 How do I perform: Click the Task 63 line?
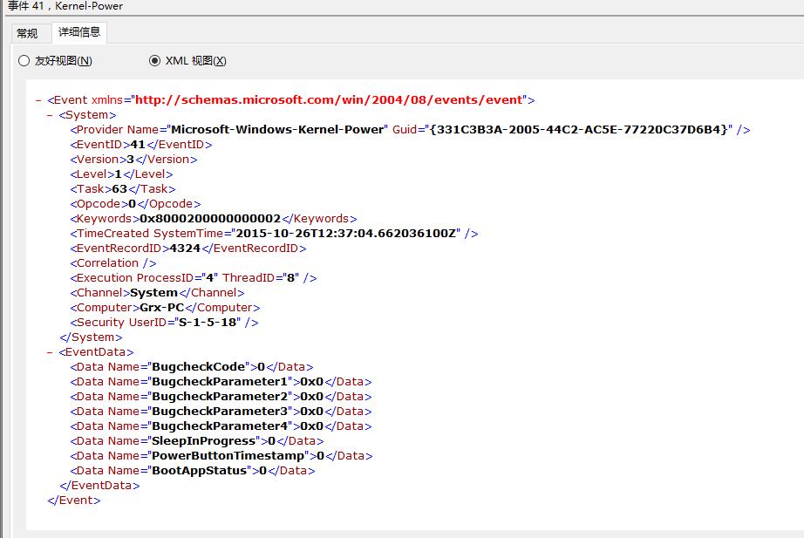pos(123,188)
